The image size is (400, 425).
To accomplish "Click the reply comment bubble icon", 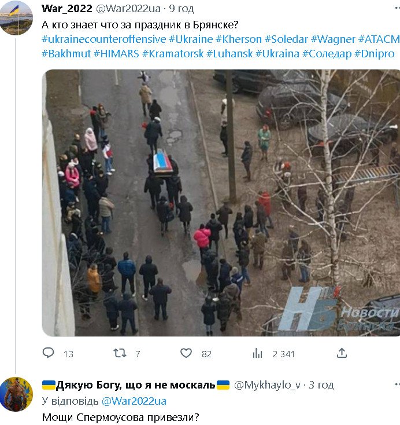I will click(x=49, y=353).
